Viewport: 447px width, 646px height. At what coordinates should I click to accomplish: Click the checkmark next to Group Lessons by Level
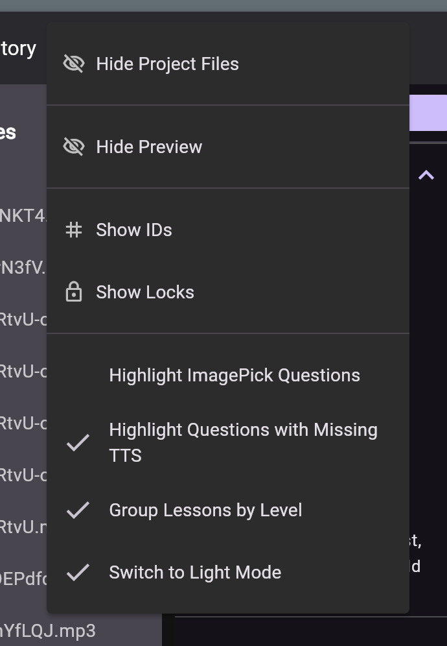click(78, 510)
